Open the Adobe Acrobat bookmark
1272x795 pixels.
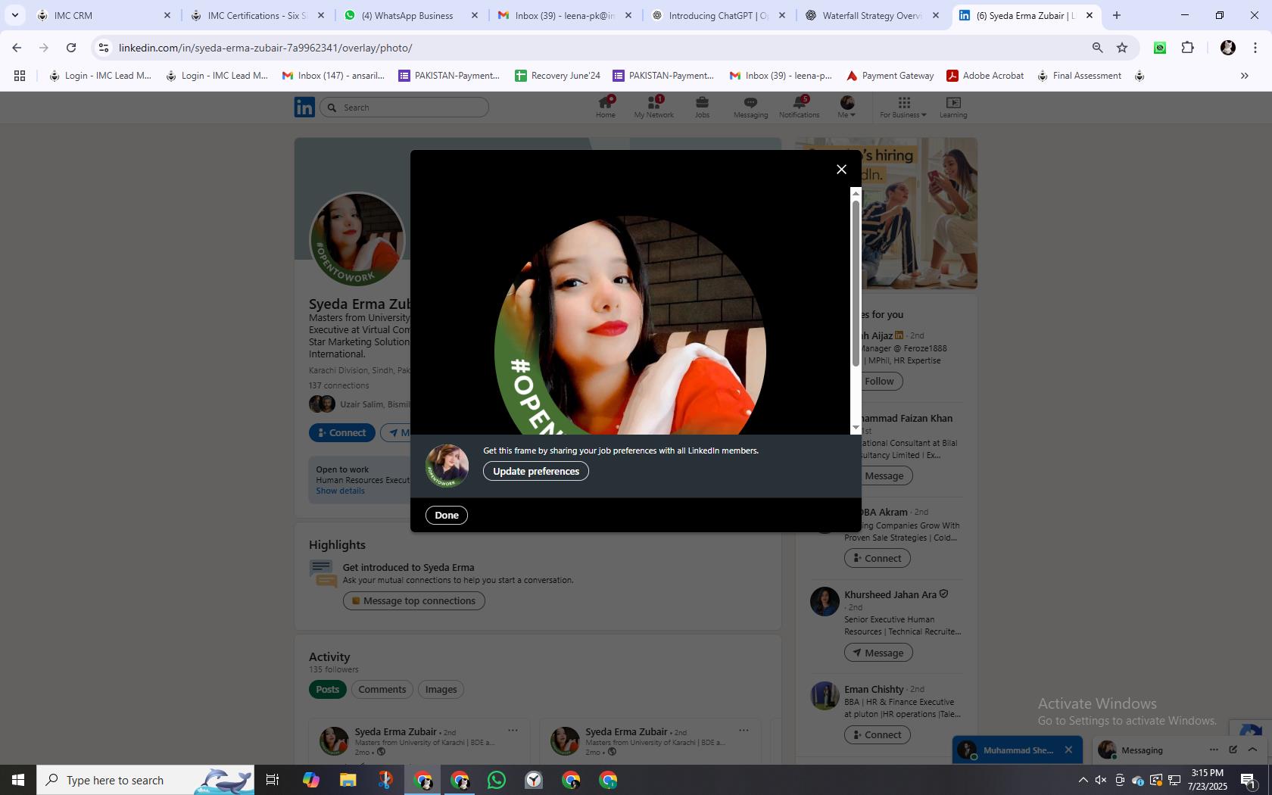click(x=985, y=76)
